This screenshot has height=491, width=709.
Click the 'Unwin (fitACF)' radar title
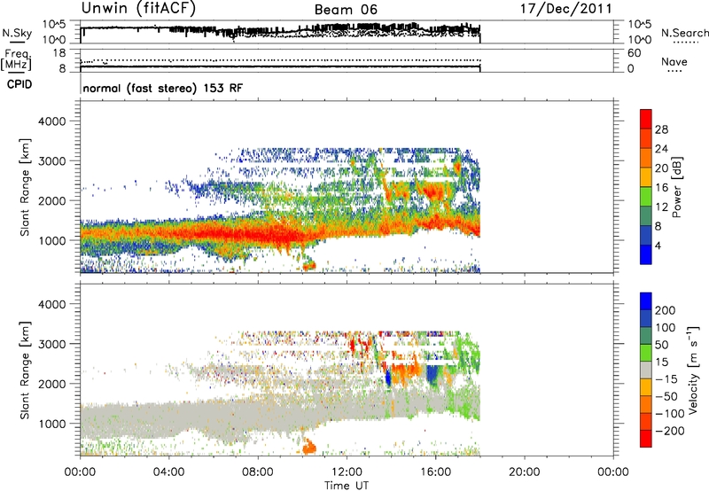click(138, 8)
